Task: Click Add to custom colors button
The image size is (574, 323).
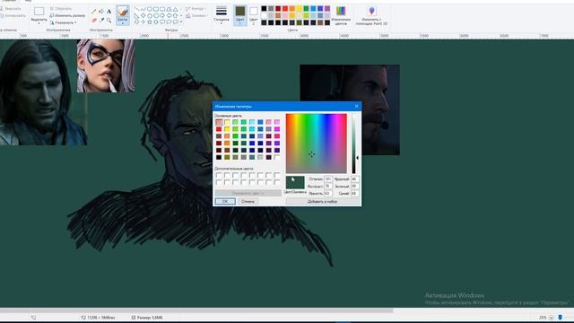Action: tap(322, 201)
